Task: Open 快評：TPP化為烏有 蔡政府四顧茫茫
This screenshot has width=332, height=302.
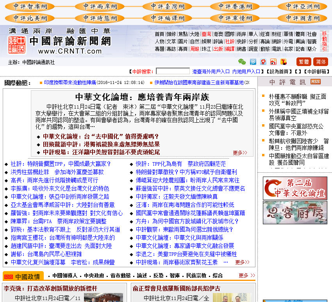Action: click(181, 164)
